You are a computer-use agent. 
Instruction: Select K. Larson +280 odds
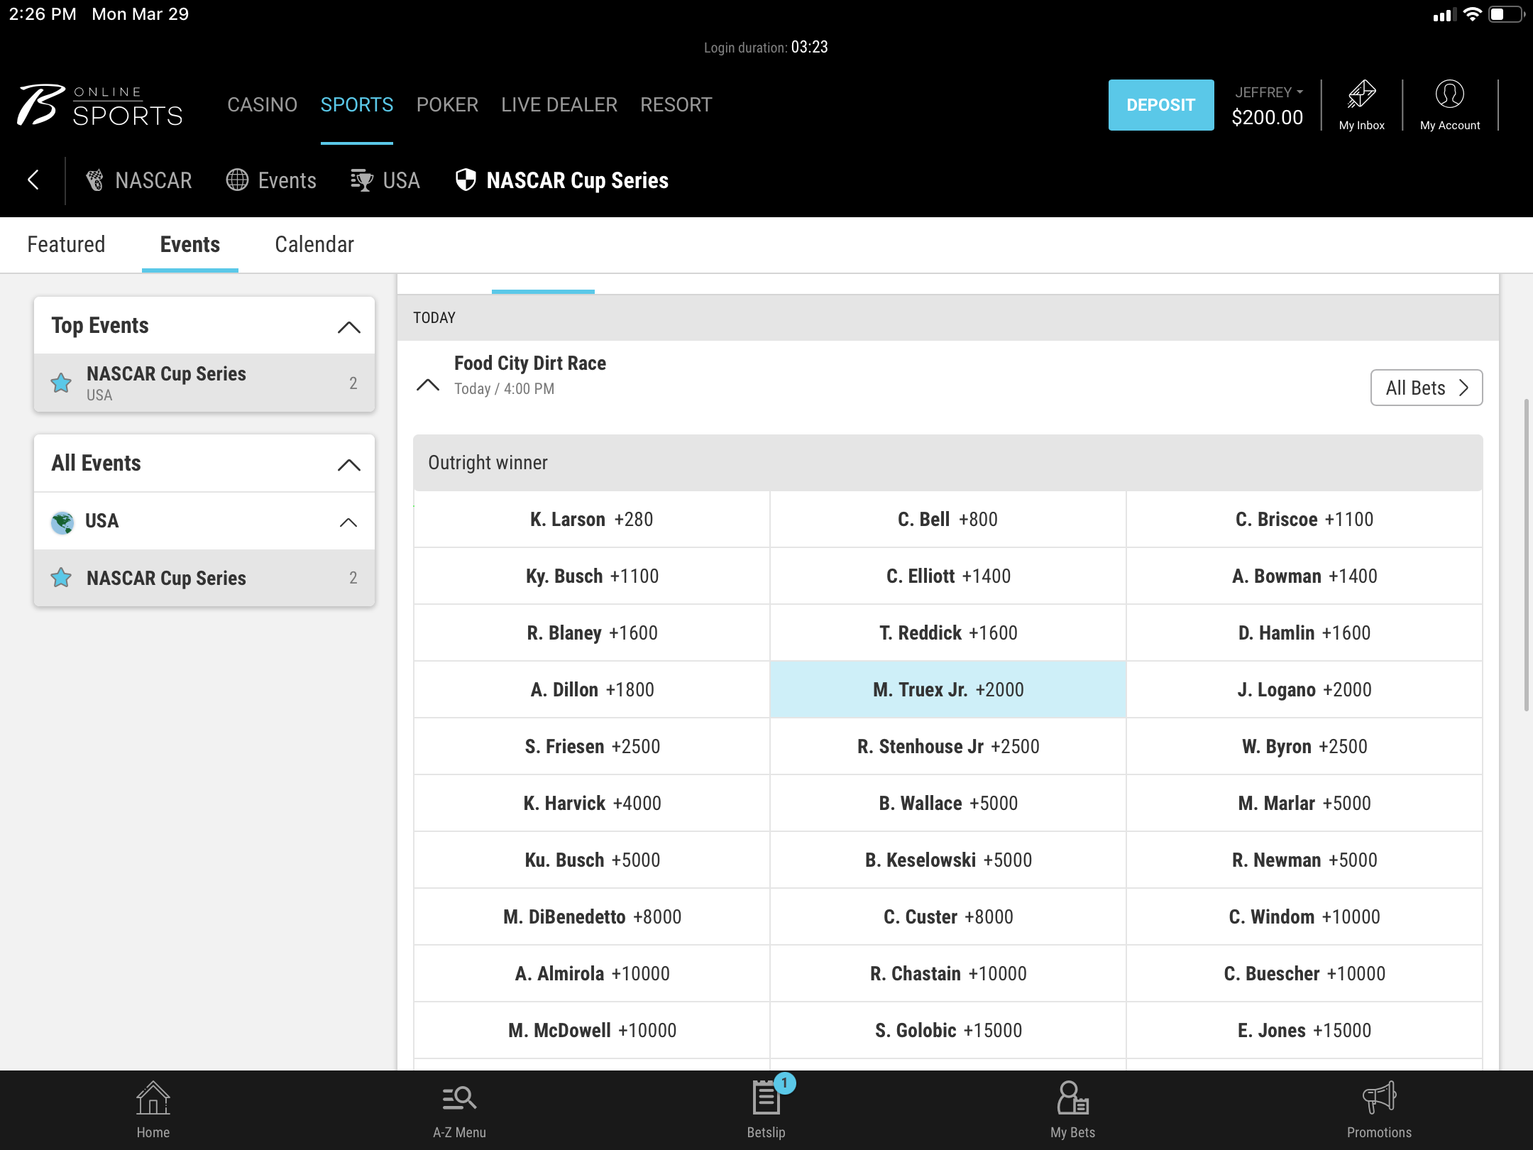point(591,519)
